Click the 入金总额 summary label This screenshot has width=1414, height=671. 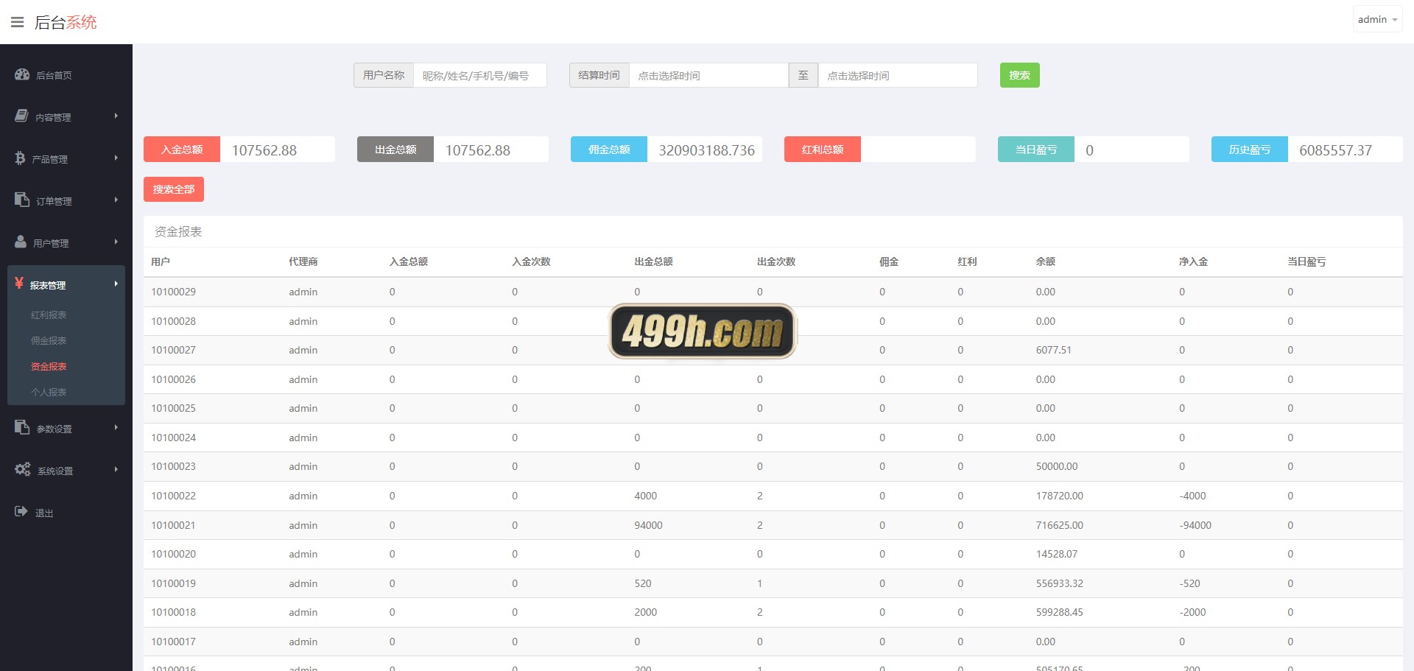click(x=182, y=150)
